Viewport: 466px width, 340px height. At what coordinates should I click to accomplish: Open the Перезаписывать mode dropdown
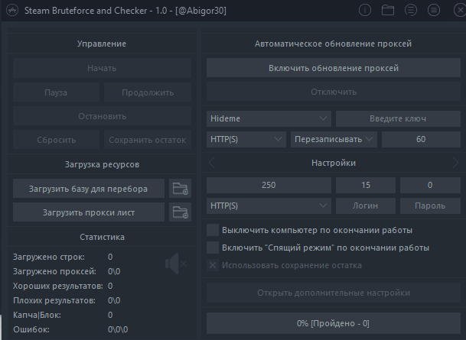coord(334,140)
